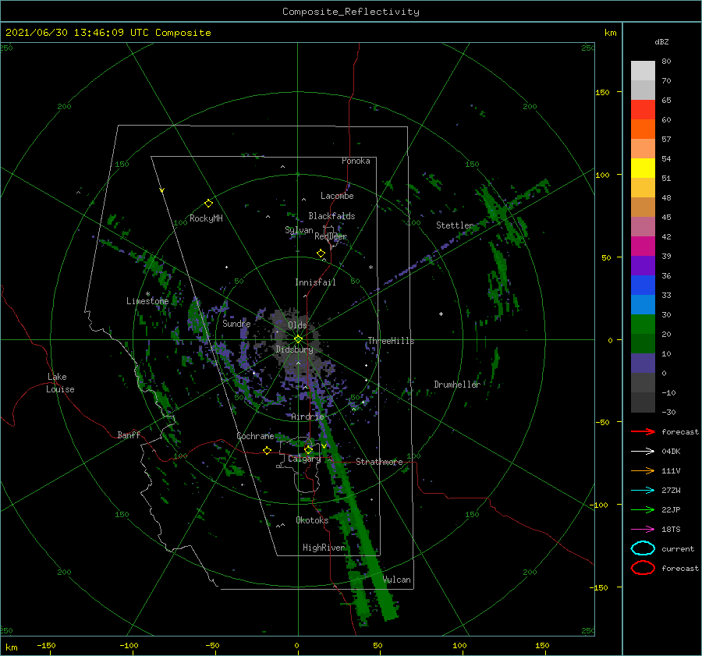Click the asterisk marker east of Innisfail
702x656 pixels.
[370, 268]
